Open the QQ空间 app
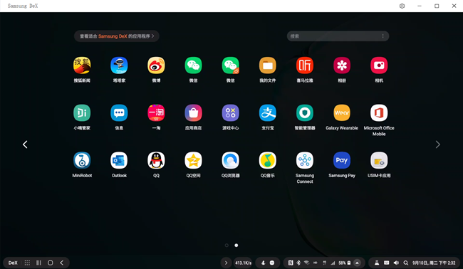The height and width of the screenshot is (269, 463). 194,160
